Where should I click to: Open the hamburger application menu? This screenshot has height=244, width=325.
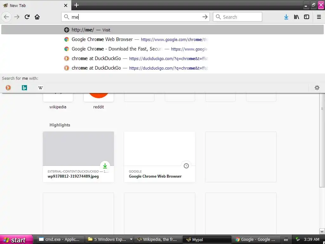[319, 17]
